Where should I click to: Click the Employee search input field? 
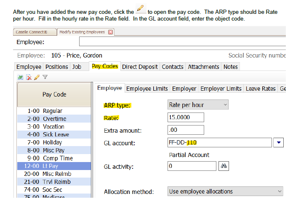tap(182, 42)
